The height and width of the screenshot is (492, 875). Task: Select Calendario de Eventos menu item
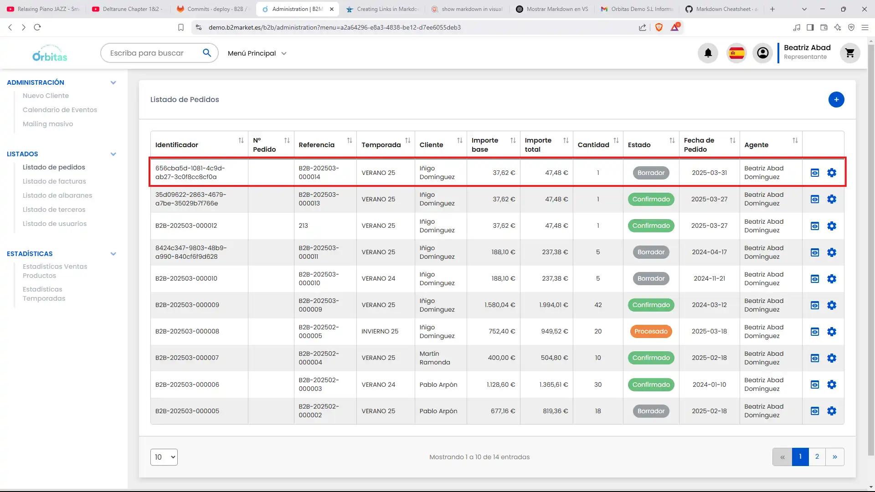click(x=60, y=110)
